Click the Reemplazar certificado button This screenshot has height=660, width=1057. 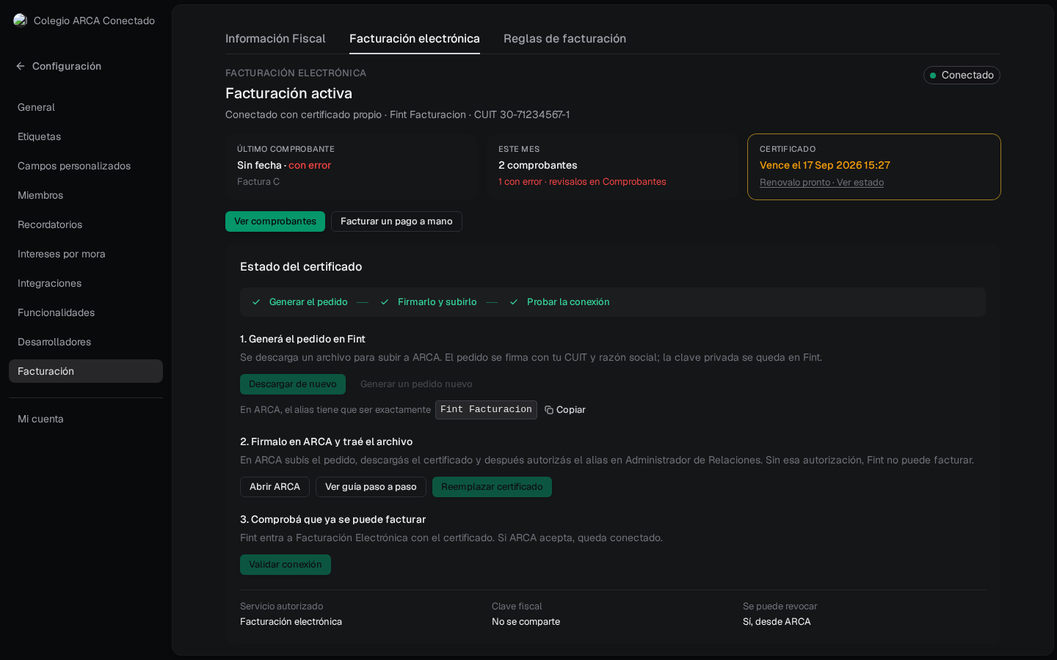[492, 487]
